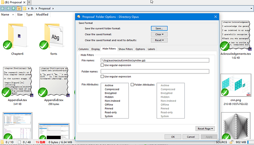Switch to the Show Filters tab

click(126, 49)
